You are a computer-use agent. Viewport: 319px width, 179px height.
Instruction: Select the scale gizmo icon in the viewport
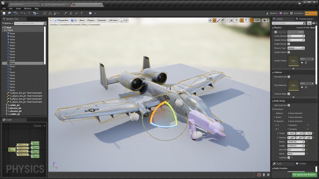[x=218, y=20]
